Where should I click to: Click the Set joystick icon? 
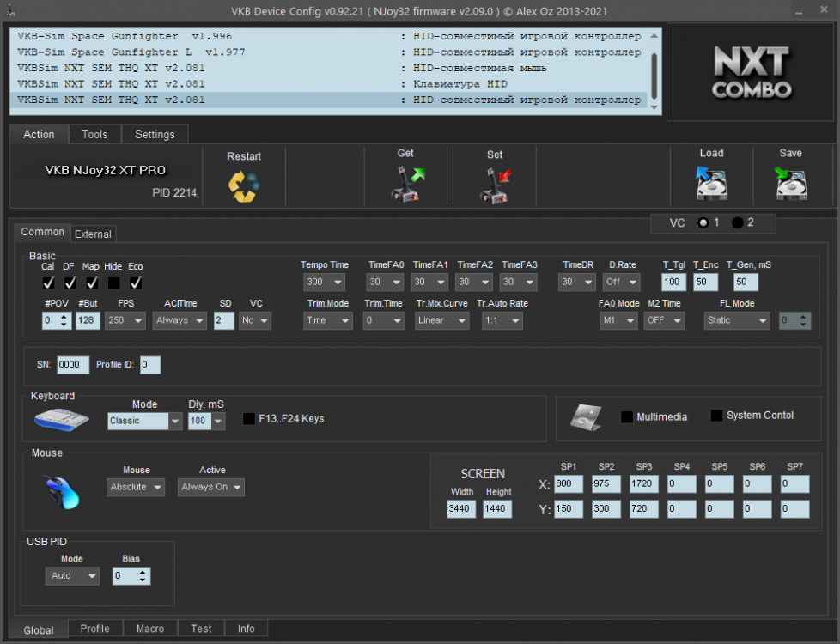495,185
